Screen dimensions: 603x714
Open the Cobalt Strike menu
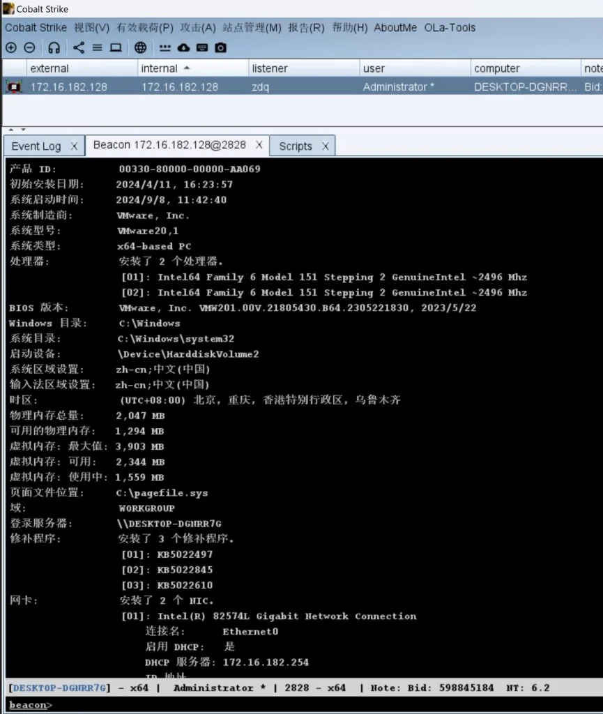(x=36, y=27)
